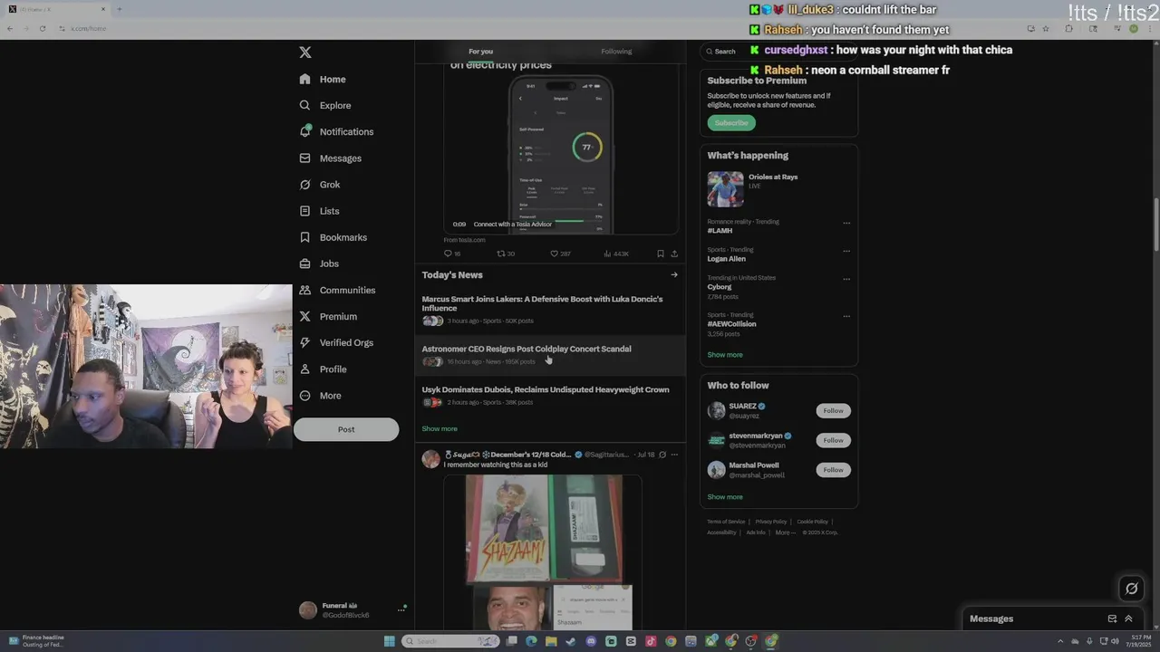This screenshot has height=652, width=1160.
Task: Reply to the Tesla post
Action: coord(451,254)
